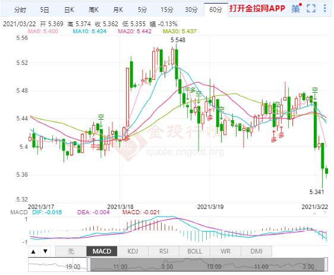This screenshot has height=275, width=334.
Task: Click the 2021/3/17 date axis label
Action: (41, 207)
